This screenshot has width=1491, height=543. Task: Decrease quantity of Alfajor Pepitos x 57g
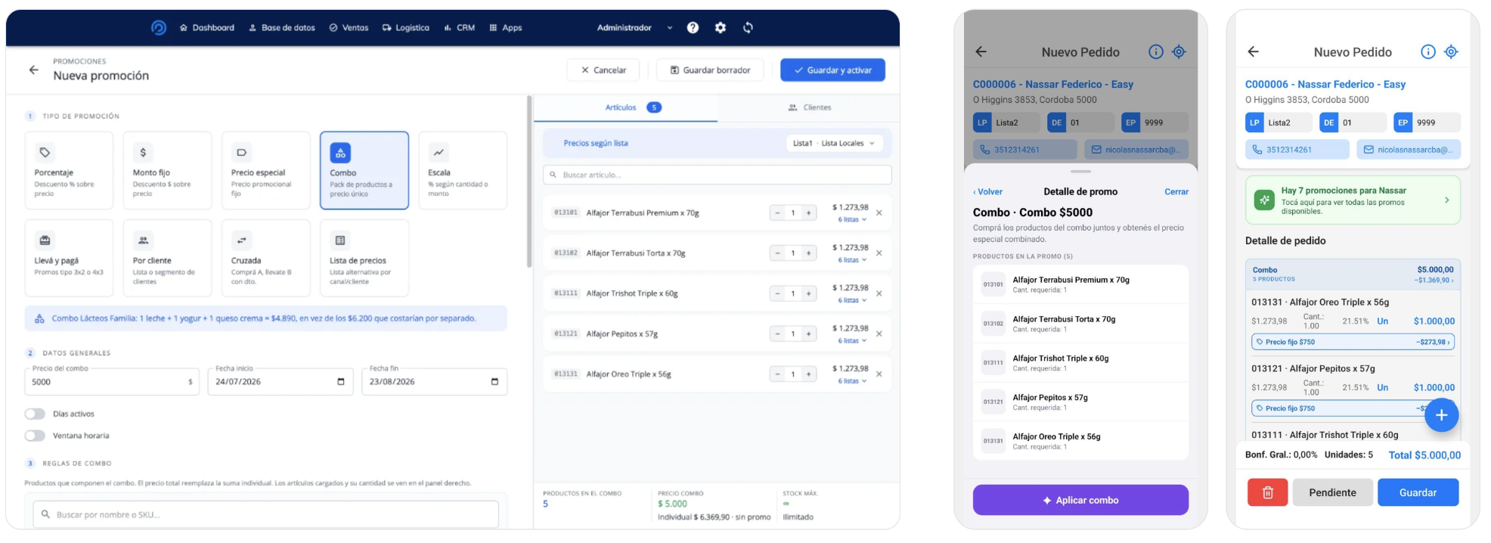pyautogui.click(x=777, y=334)
